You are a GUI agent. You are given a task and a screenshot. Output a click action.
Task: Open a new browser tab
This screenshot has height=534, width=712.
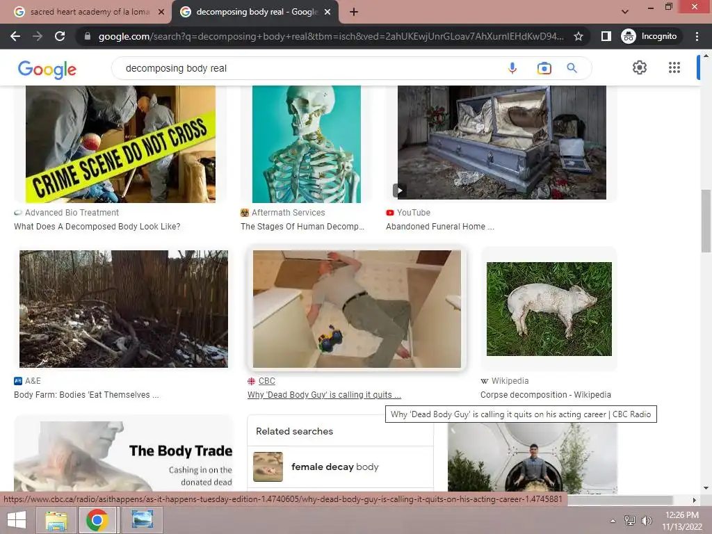point(354,12)
